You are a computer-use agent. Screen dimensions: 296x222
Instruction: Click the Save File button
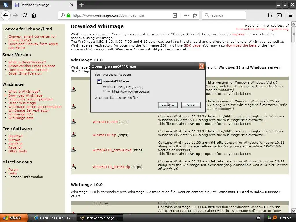168,105
